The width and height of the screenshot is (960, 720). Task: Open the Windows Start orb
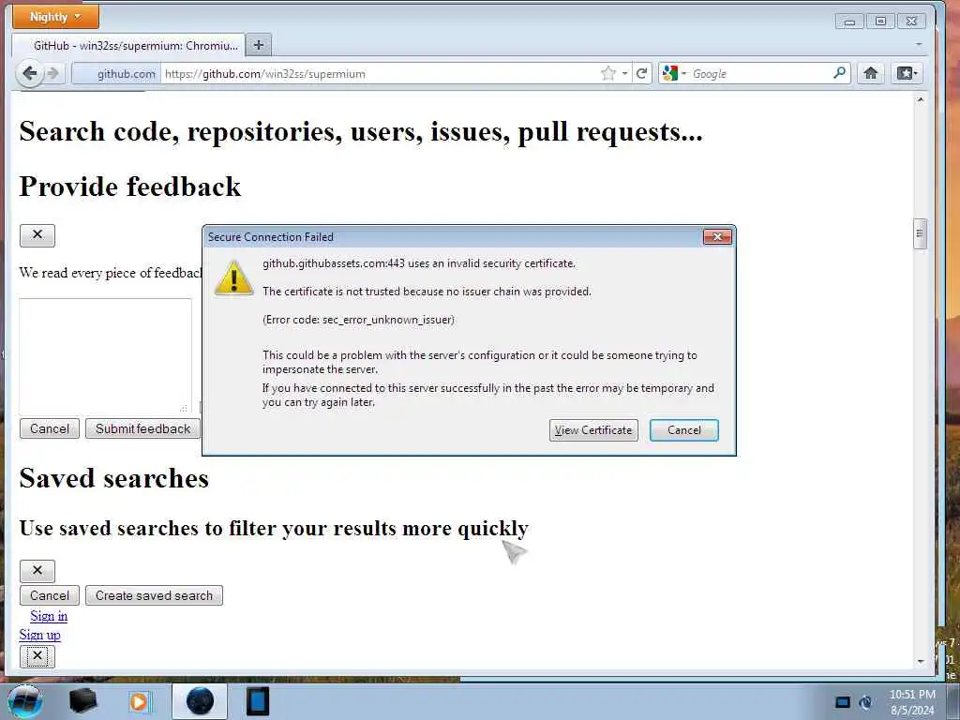(24, 701)
